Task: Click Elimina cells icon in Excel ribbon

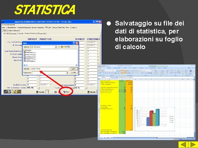Action: pos(175,71)
